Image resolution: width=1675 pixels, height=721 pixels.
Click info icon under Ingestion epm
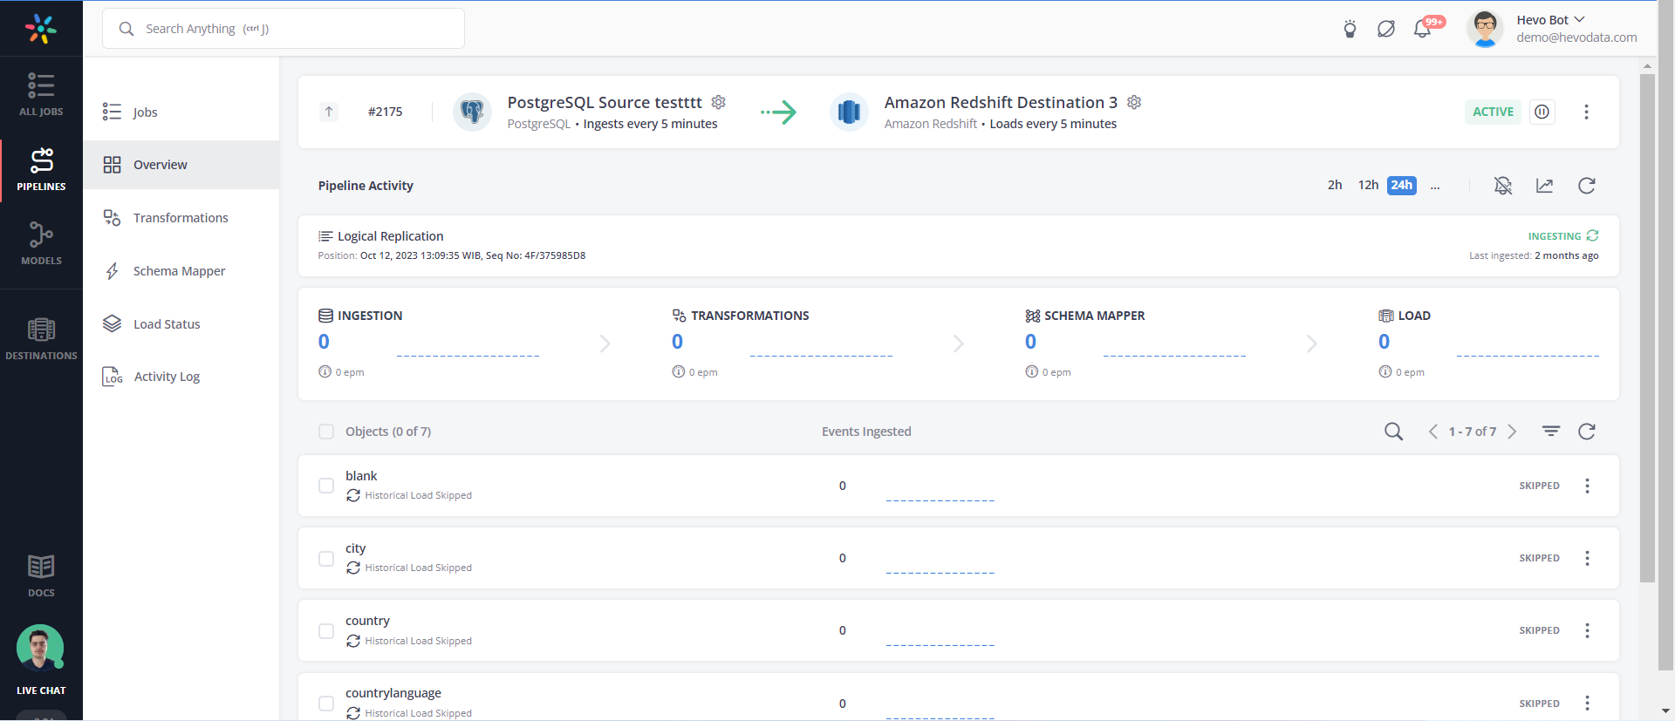click(x=325, y=371)
